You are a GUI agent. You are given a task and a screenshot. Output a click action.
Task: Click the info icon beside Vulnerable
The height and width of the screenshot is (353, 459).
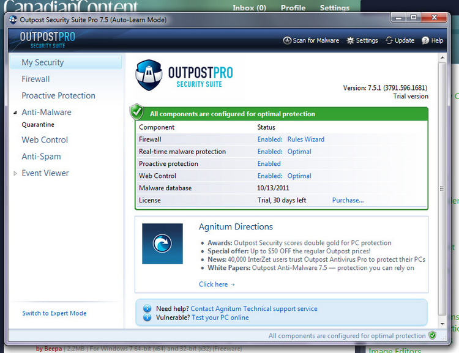point(147,318)
